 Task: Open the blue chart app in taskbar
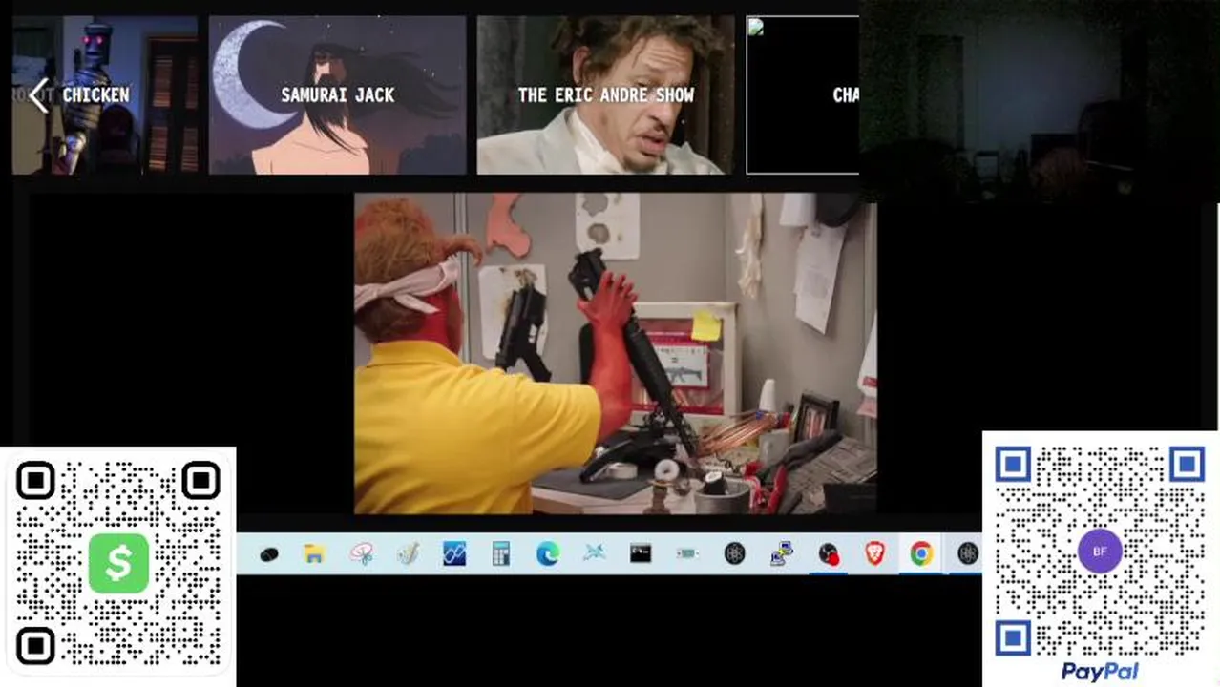tap(454, 553)
